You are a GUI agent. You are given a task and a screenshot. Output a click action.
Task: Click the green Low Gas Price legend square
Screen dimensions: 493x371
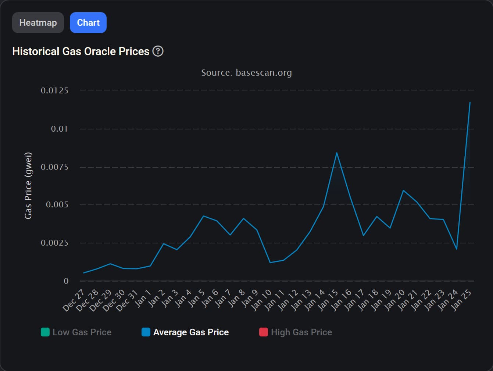45,332
